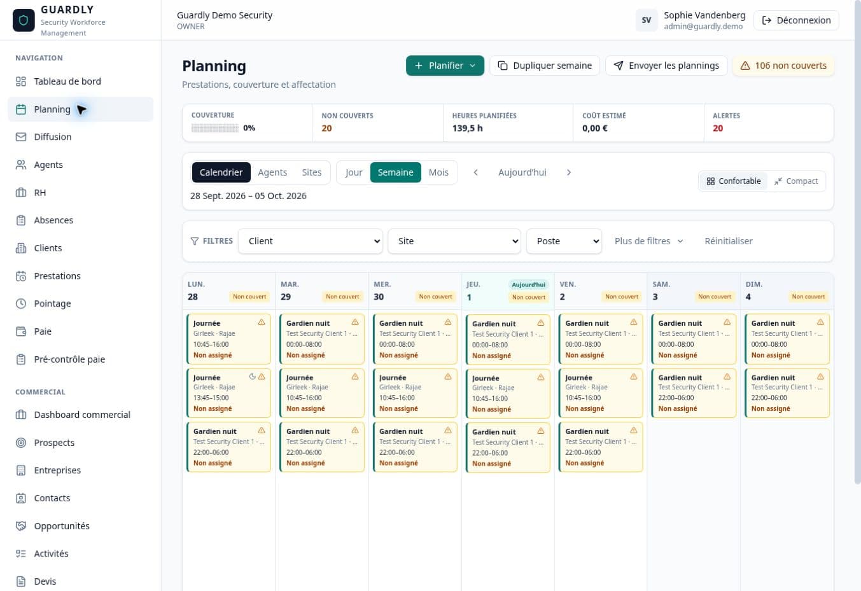This screenshot has width=861, height=591.
Task: Open Dashboard commercial in sidebar
Action: coord(80,415)
